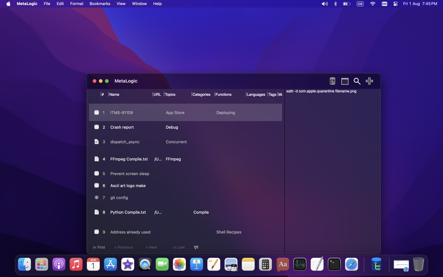This screenshot has height=277, width=443.
Task: Click file icon of Python Compile.txt row
Action: coord(97,212)
